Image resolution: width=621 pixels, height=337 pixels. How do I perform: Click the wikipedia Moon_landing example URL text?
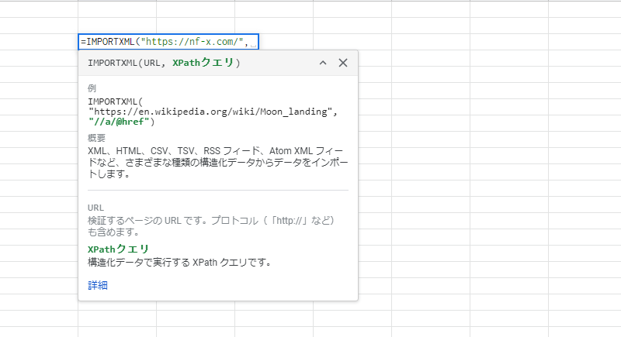click(210, 112)
